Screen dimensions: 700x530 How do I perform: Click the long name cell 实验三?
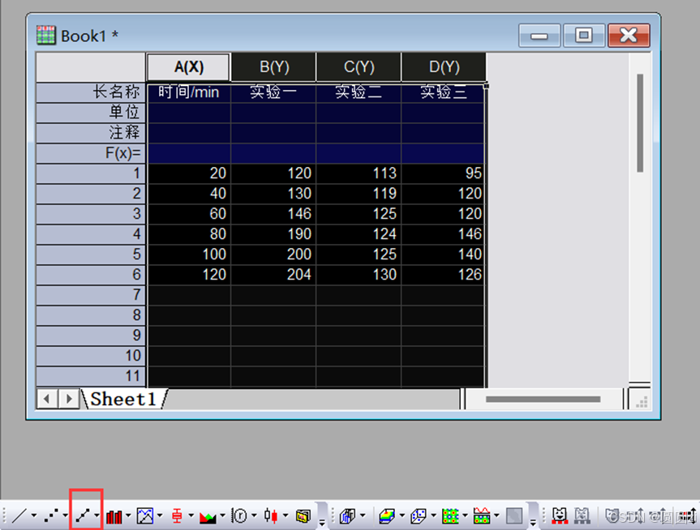(442, 93)
